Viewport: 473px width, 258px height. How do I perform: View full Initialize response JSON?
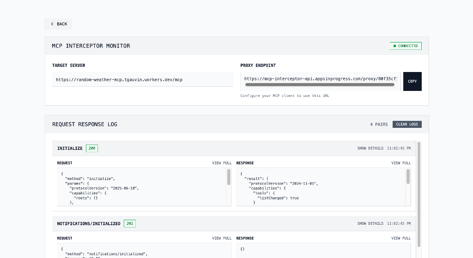[x=401, y=163]
